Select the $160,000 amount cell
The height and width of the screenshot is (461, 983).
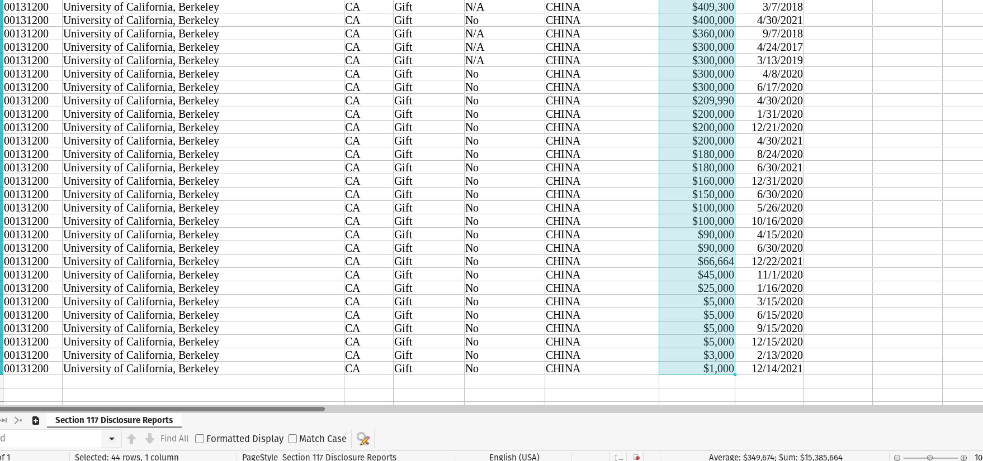tap(697, 181)
